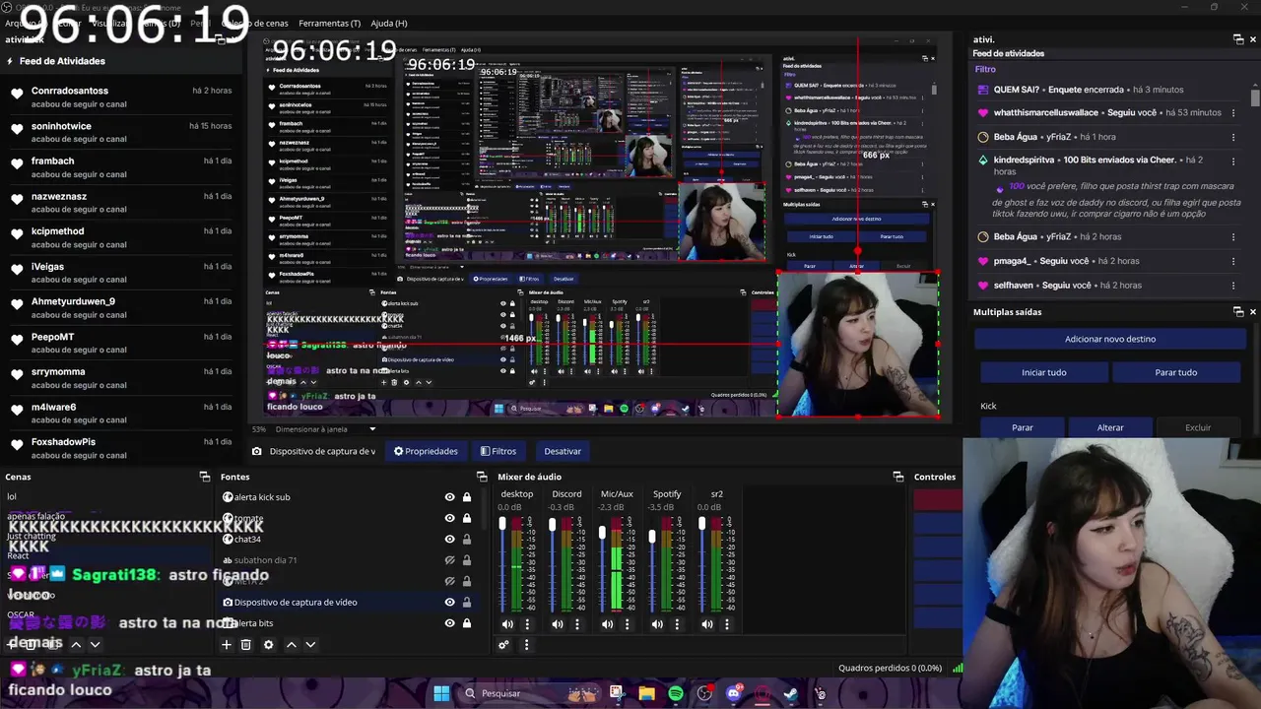This screenshot has height=709, width=1261.
Task: Open Spotify from the taskbar
Action: tap(676, 693)
